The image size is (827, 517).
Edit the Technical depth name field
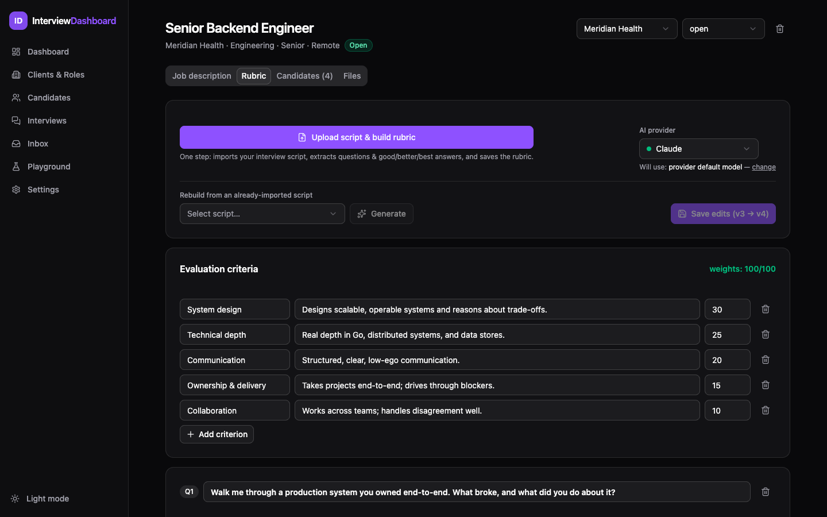[x=235, y=334]
